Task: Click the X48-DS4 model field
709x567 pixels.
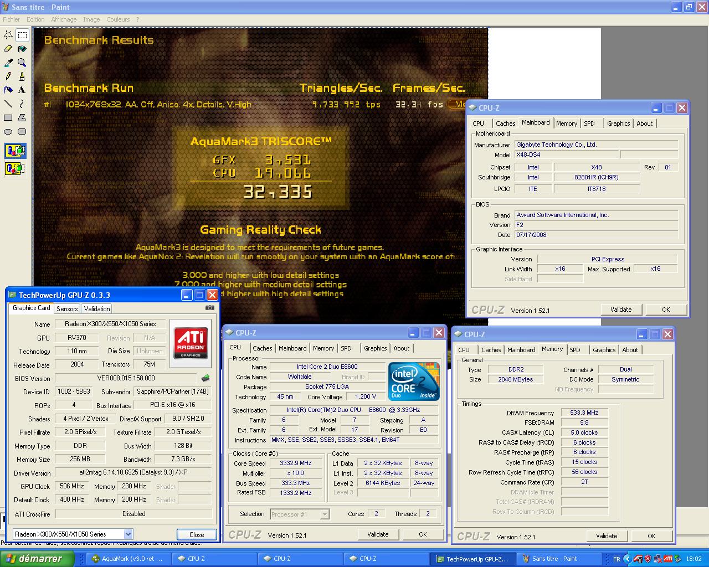Action: pyautogui.click(x=567, y=155)
